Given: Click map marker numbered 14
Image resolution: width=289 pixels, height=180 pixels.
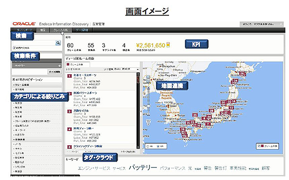Looking at the screenshot, I should pyautogui.click(x=234, y=101).
